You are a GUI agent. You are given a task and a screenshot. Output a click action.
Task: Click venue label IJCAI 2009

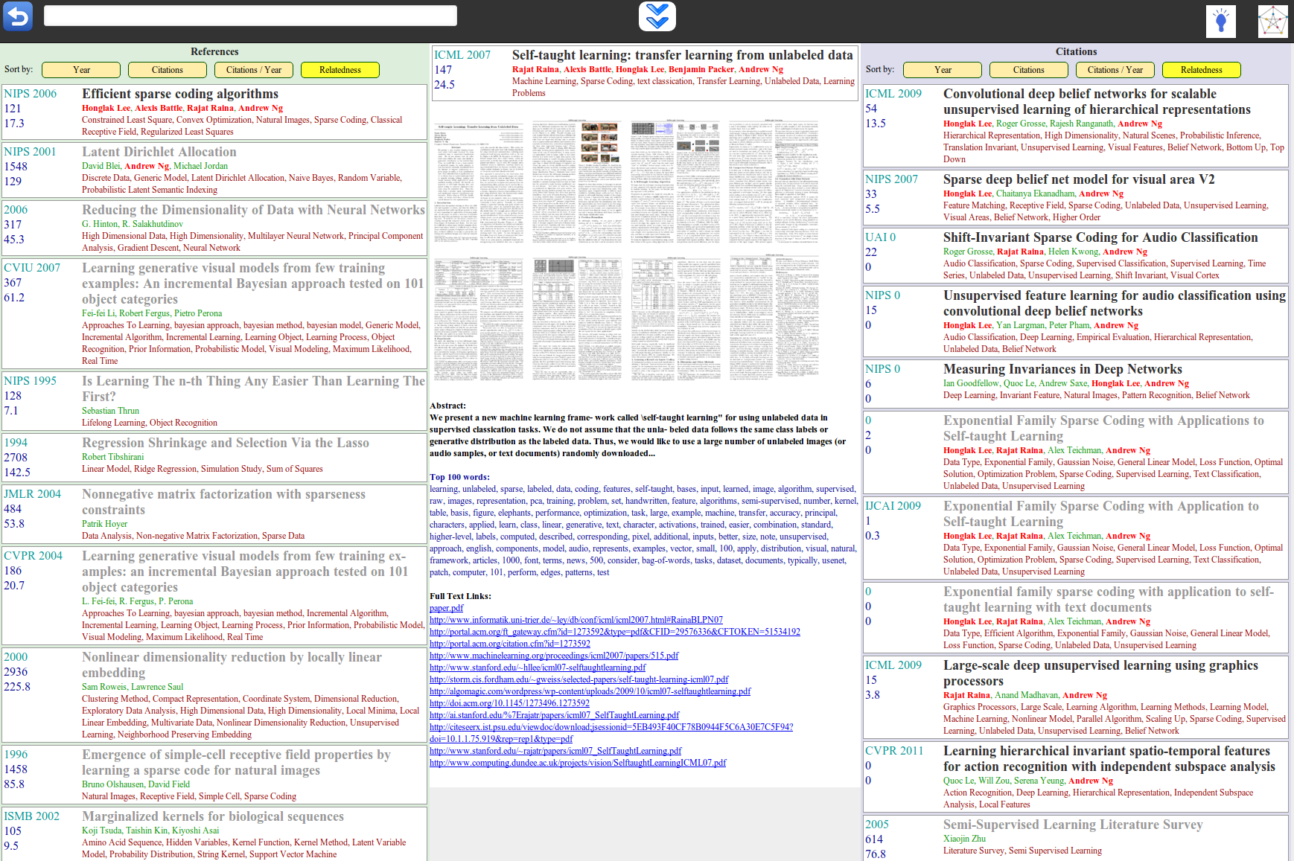(893, 506)
